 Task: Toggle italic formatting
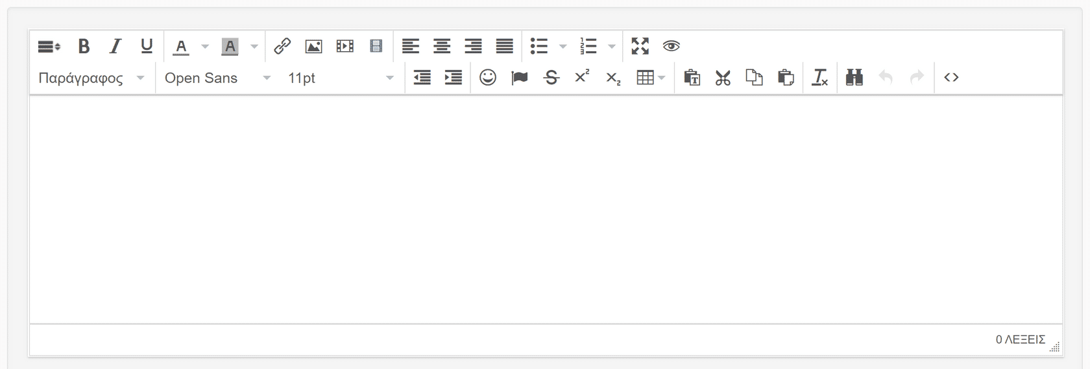(x=115, y=46)
